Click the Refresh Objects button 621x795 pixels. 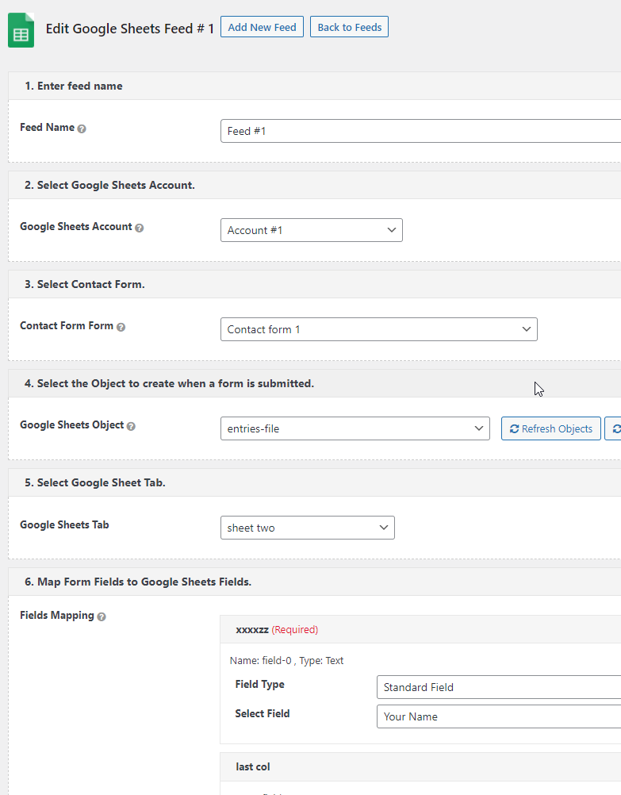(x=551, y=428)
